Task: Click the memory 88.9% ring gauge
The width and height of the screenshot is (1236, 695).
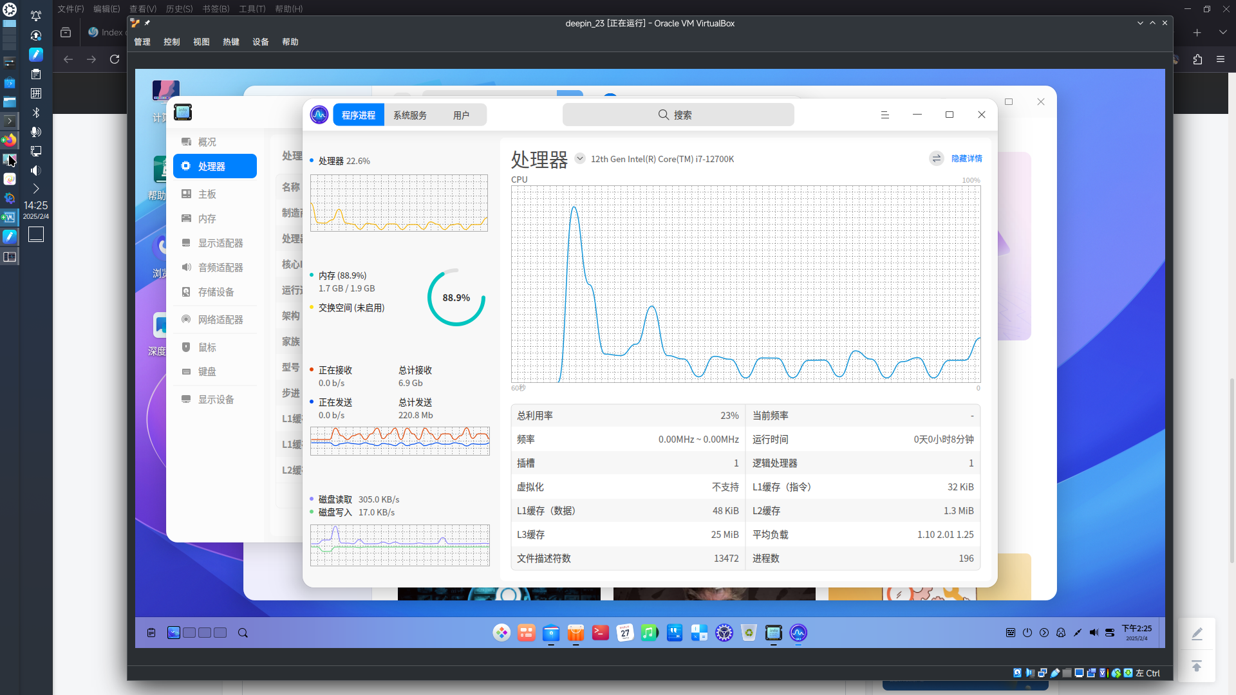Action: coord(456,297)
